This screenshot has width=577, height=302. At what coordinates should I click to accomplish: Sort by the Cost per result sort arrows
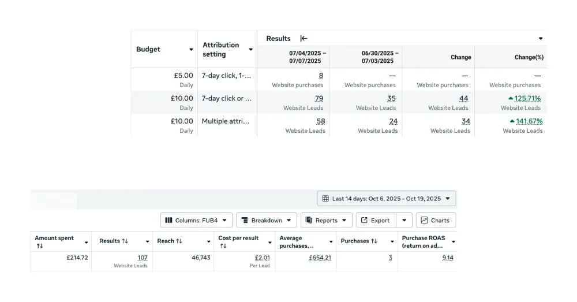click(x=223, y=246)
